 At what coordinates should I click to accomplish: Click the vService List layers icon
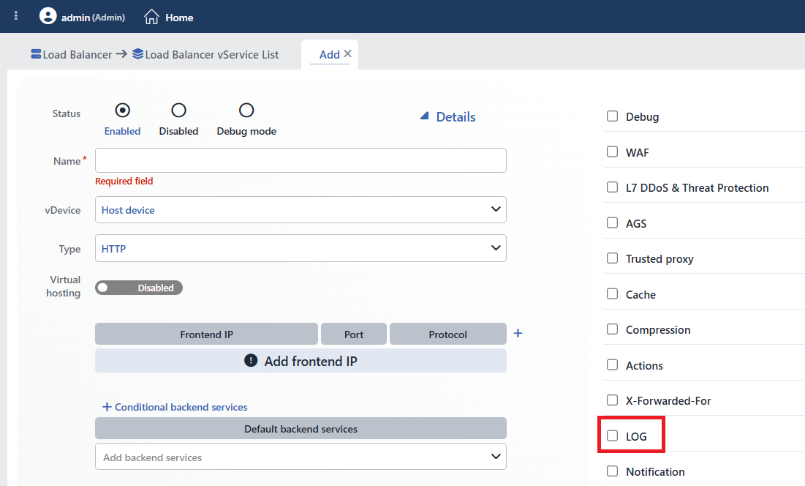coord(137,54)
